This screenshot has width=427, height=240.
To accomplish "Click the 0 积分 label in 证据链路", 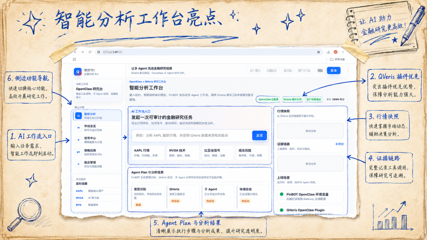I will [339, 144].
